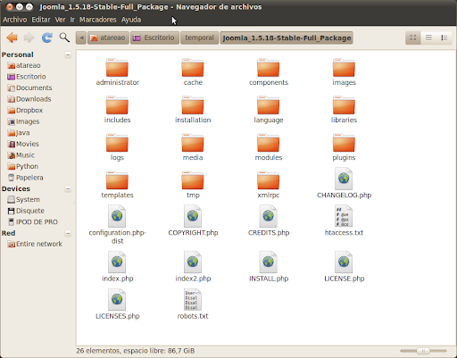Open the Archivo menu
Viewport: 457px width, 358px height.
point(15,20)
